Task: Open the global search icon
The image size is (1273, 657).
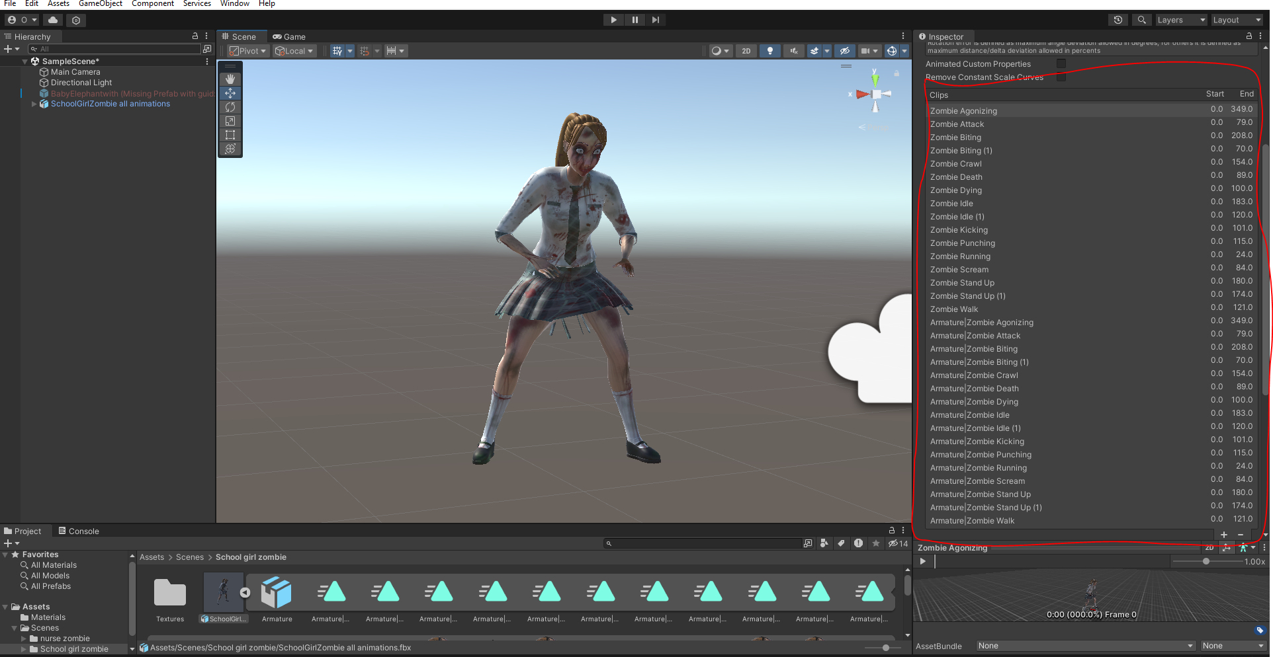Action: [1141, 20]
